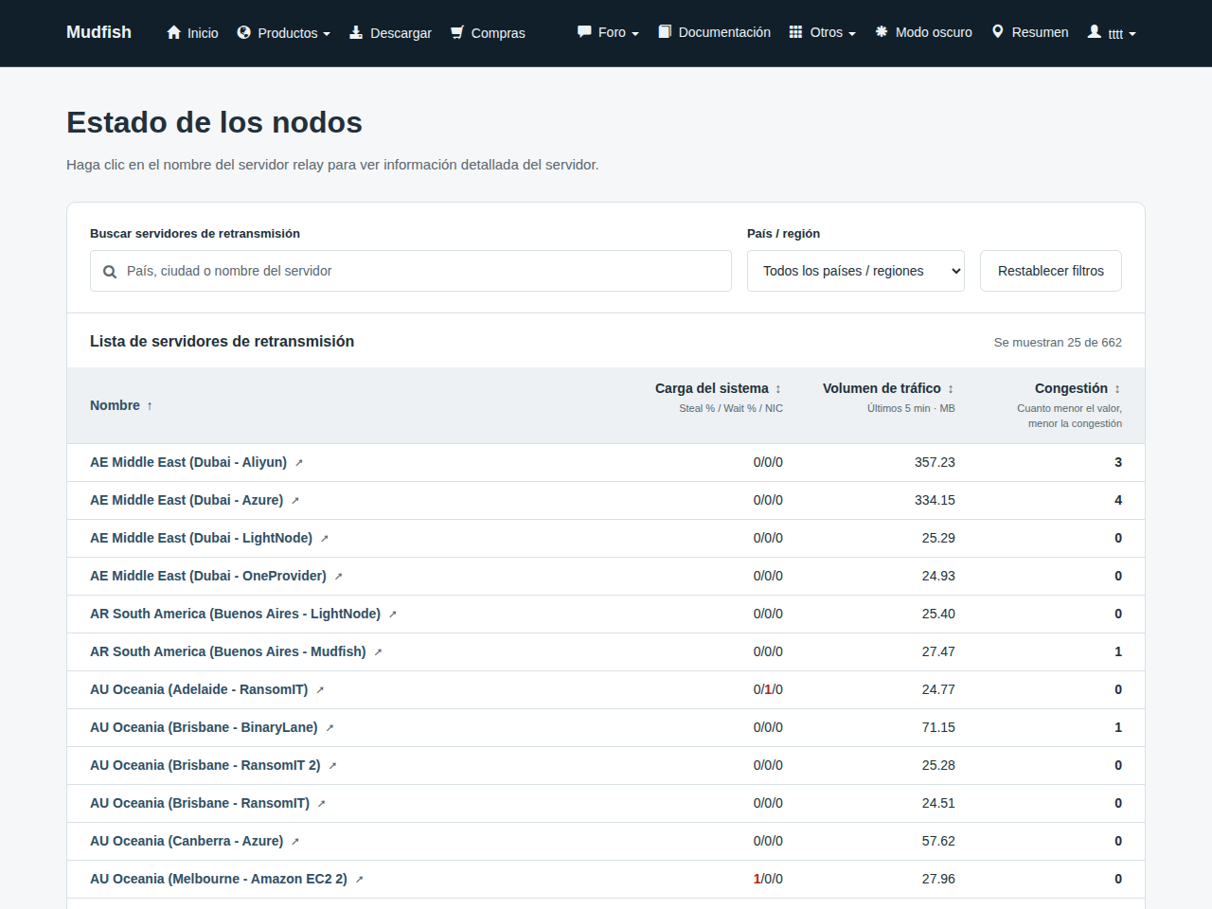Click the home icon beside Inicio
Image resolution: width=1212 pixels, height=909 pixels.
(173, 32)
